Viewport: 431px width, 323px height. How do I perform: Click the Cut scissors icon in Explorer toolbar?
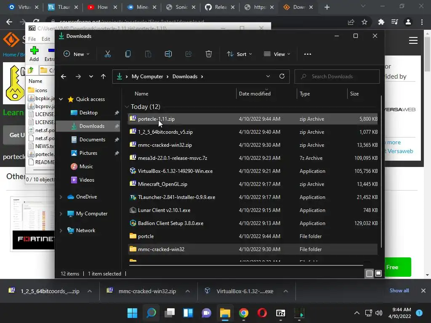pos(107,54)
